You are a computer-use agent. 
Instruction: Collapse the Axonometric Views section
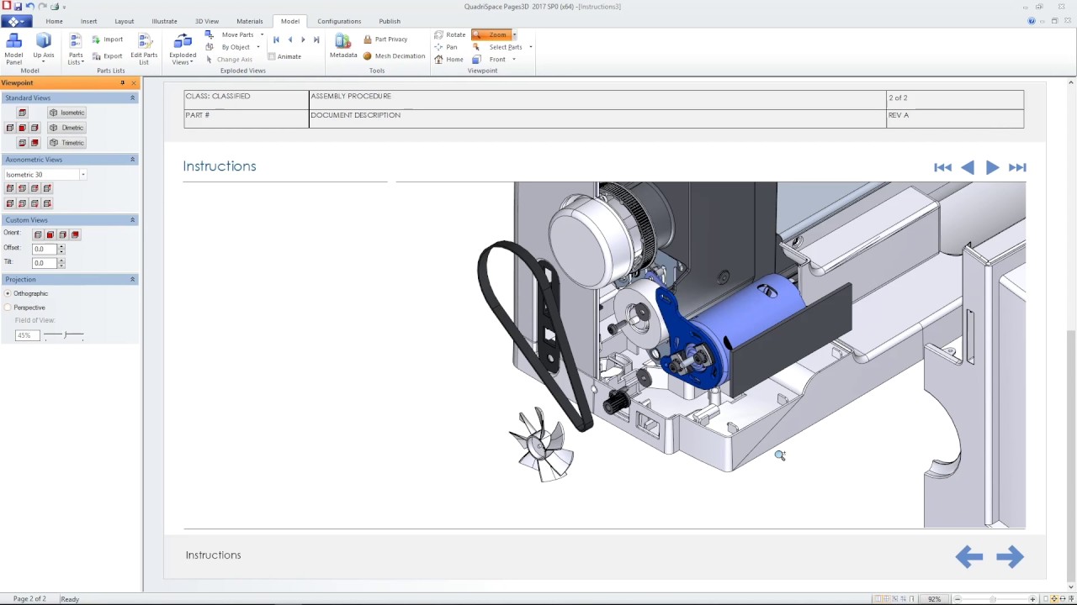(132, 160)
